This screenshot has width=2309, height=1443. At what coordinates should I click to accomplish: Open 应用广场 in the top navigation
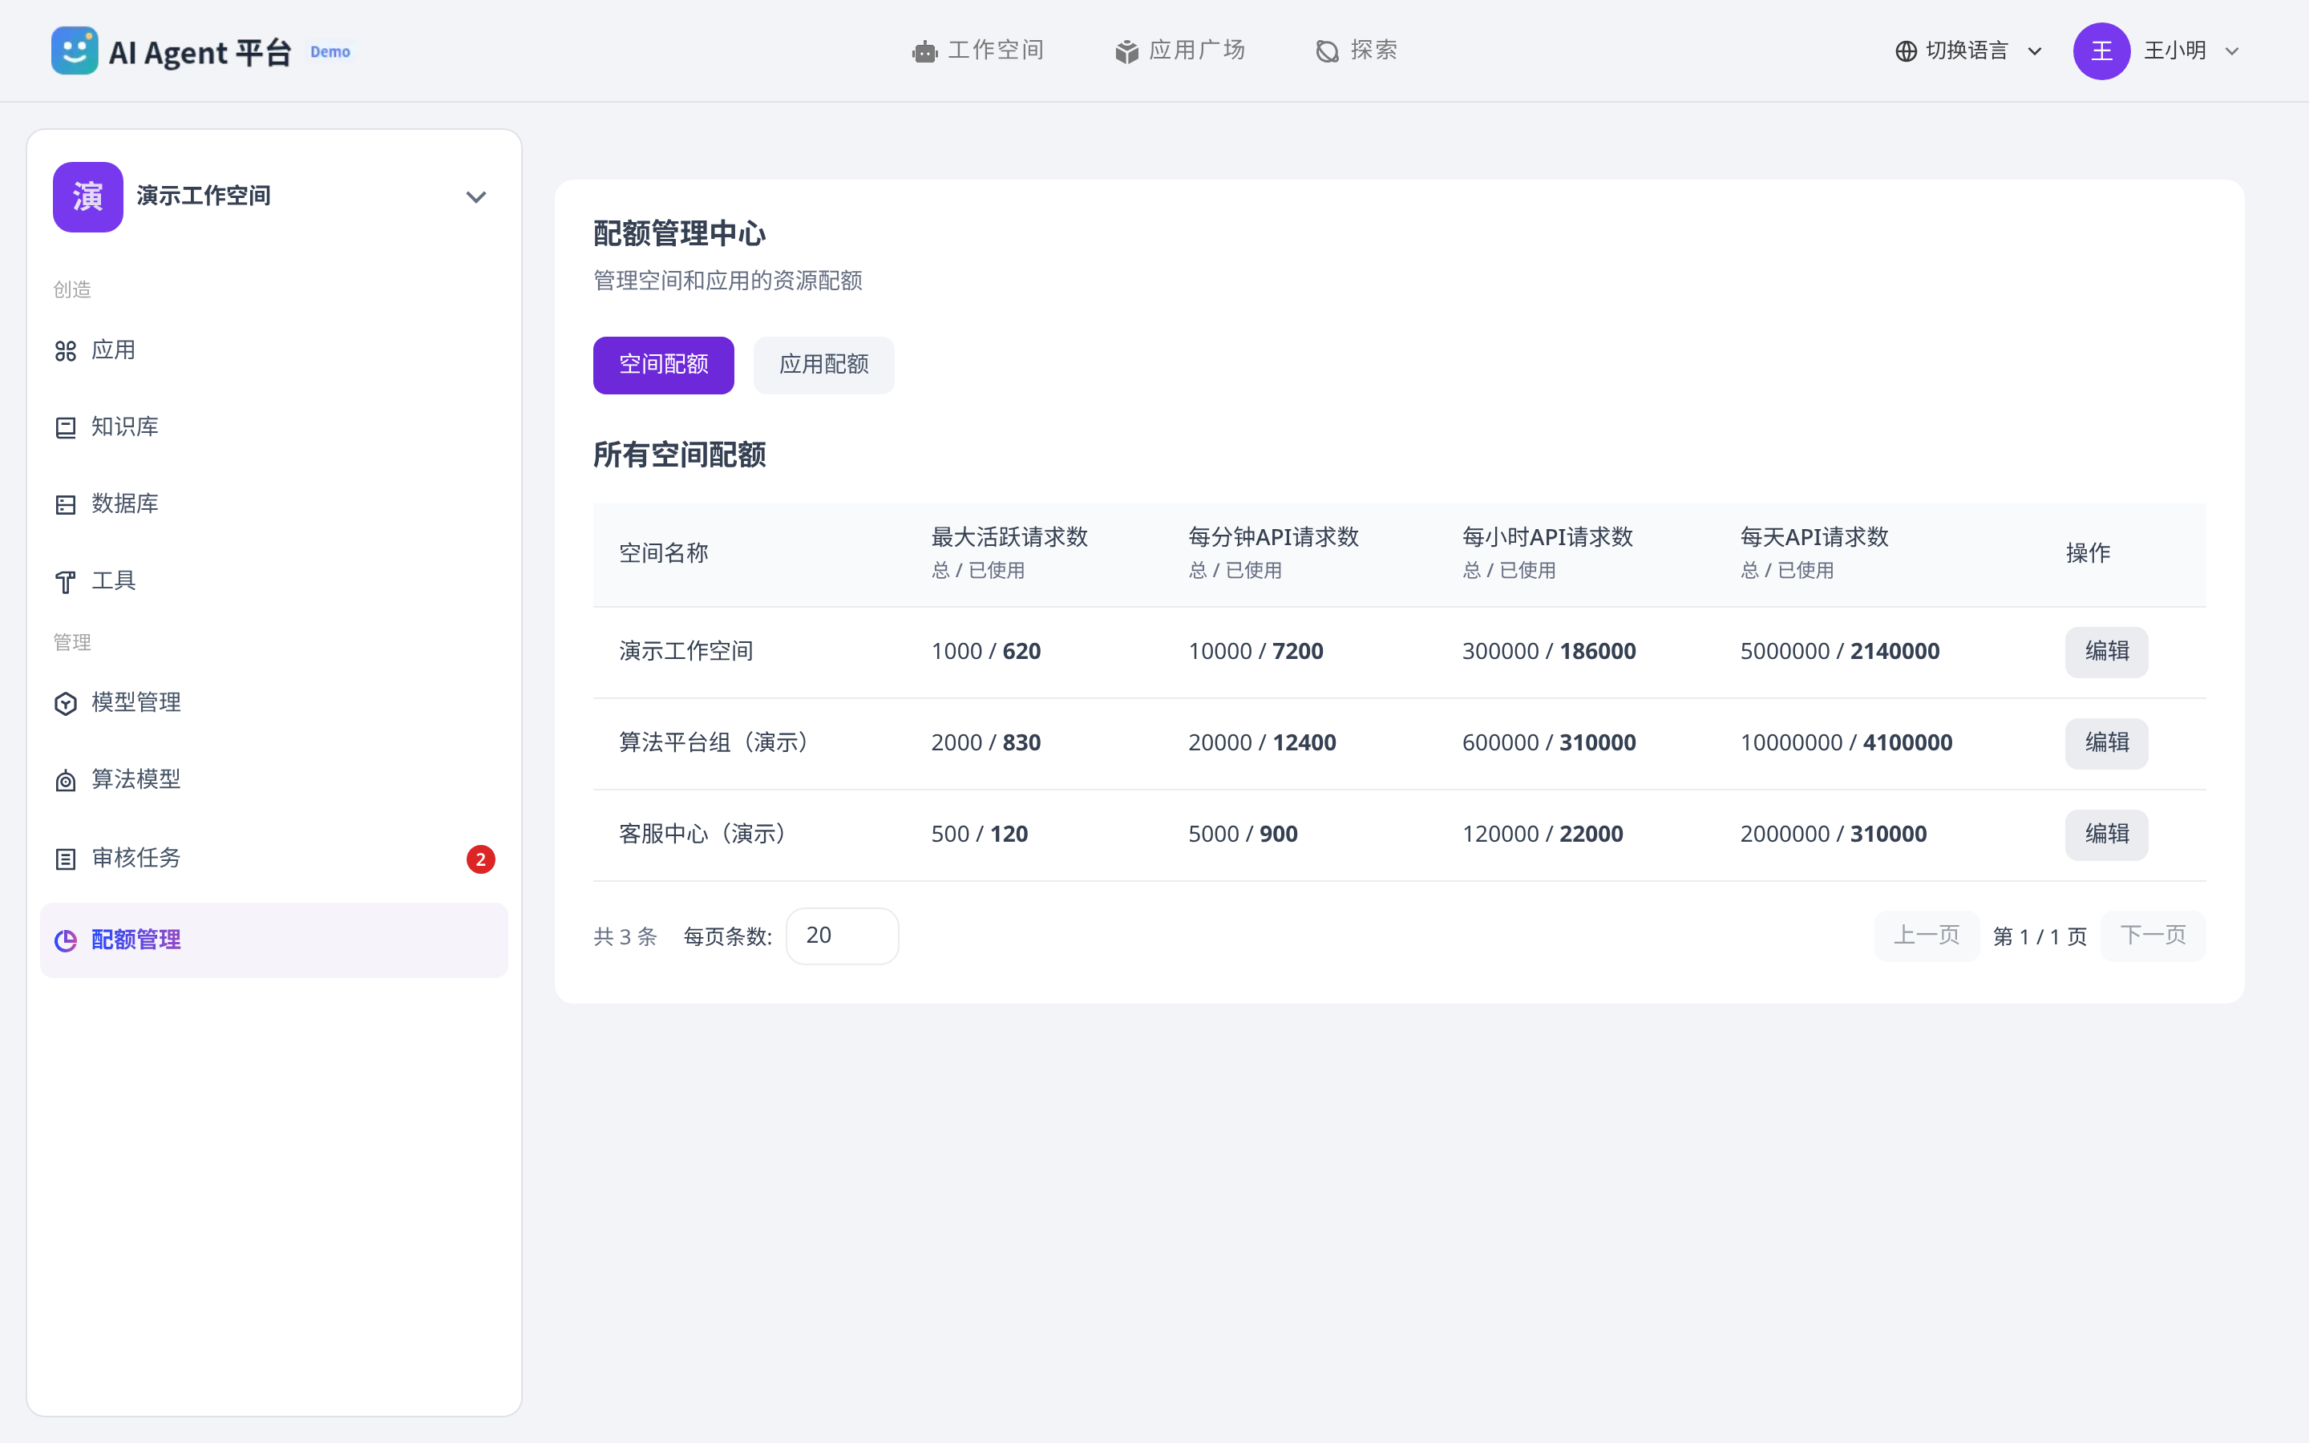coord(1180,51)
